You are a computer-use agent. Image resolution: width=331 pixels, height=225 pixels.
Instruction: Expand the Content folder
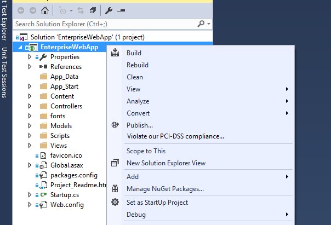click(30, 96)
